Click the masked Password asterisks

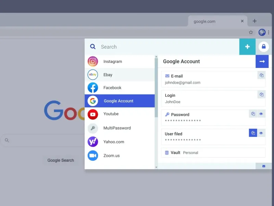[183, 121]
